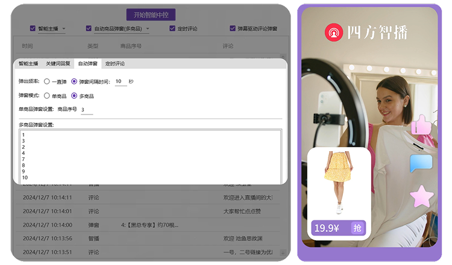The height and width of the screenshot is (265, 452).
Task: Click the log scrollbar down arrow
Action: tap(283, 252)
